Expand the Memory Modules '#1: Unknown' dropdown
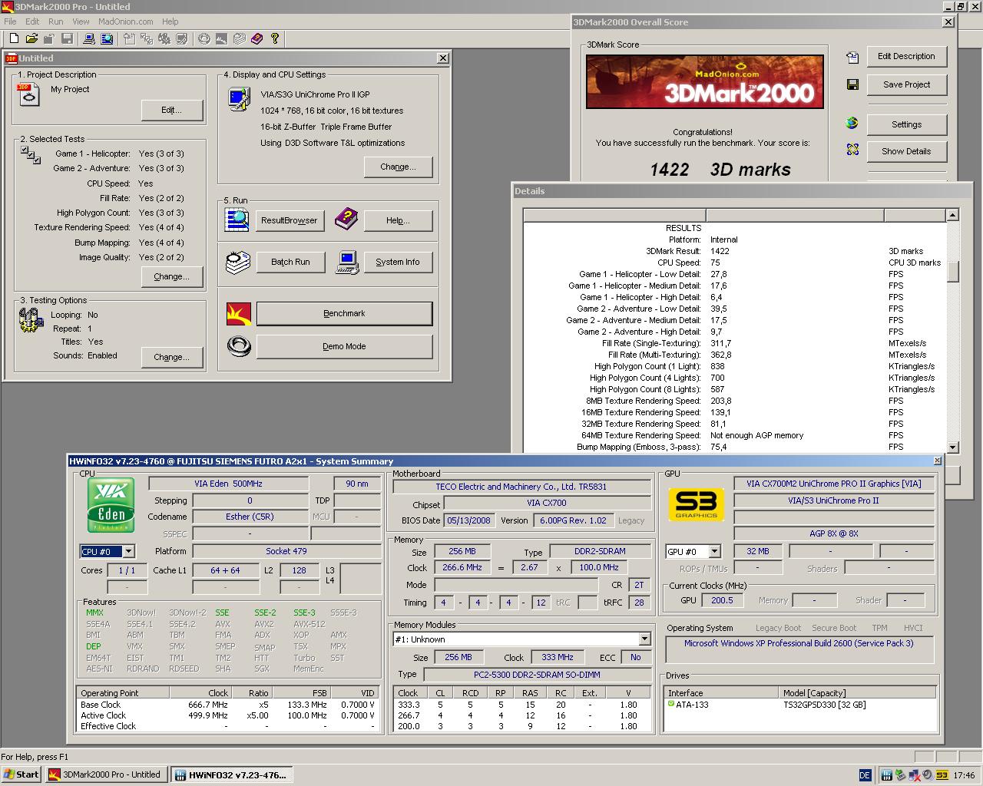This screenshot has height=786, width=983. [644, 639]
